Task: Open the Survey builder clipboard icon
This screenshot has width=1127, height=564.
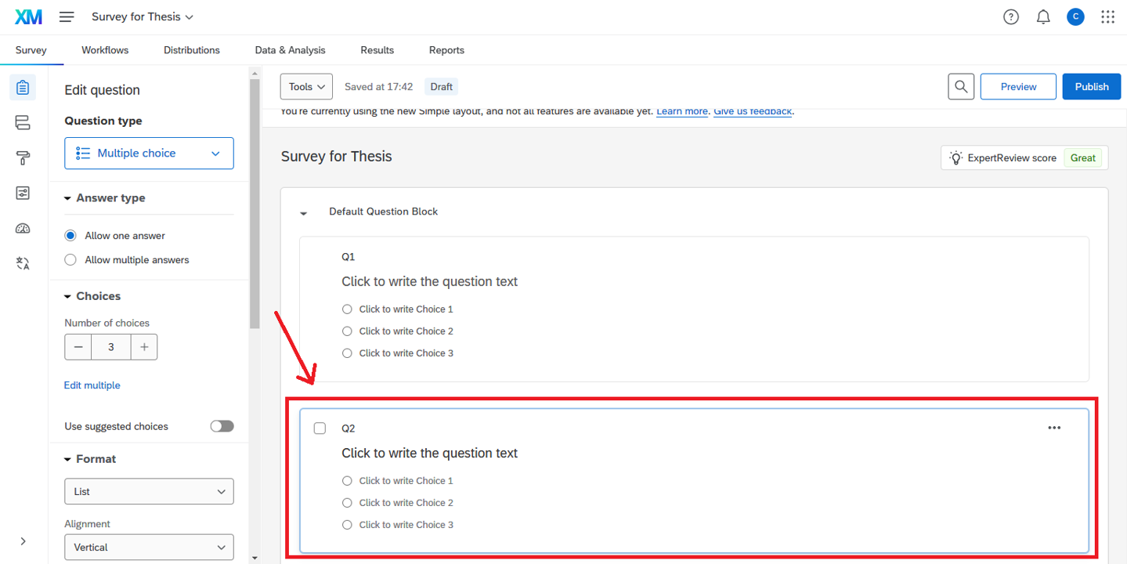Action: [x=23, y=87]
